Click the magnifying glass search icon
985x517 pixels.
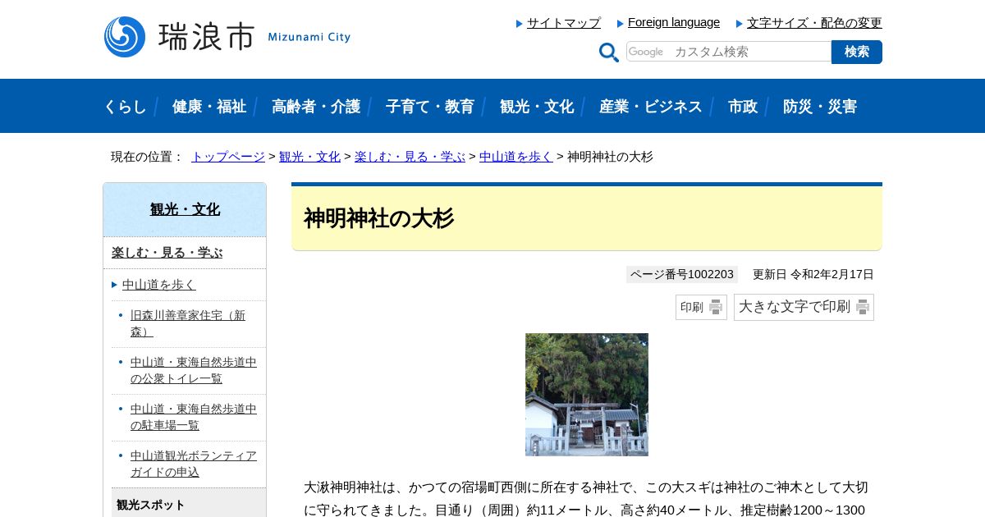click(x=609, y=53)
